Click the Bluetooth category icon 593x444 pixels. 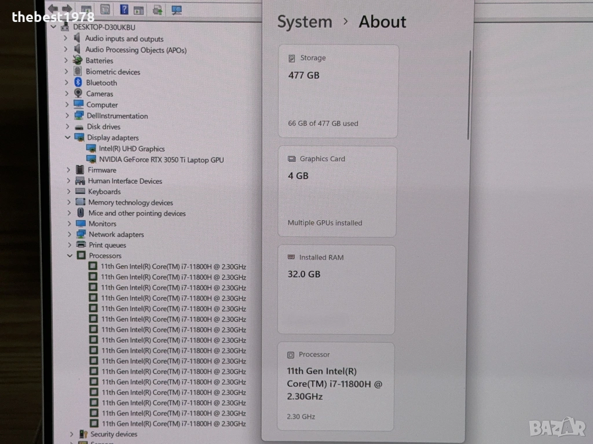tap(78, 83)
